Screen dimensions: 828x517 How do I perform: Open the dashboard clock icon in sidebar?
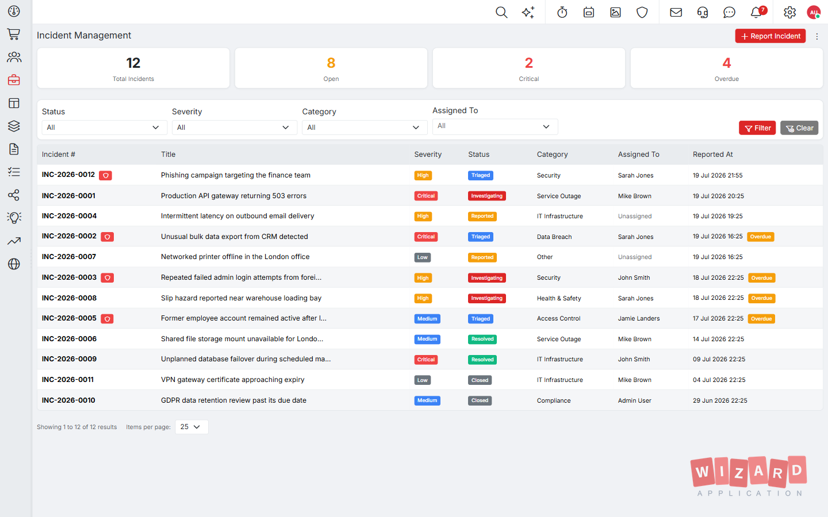pos(14,11)
